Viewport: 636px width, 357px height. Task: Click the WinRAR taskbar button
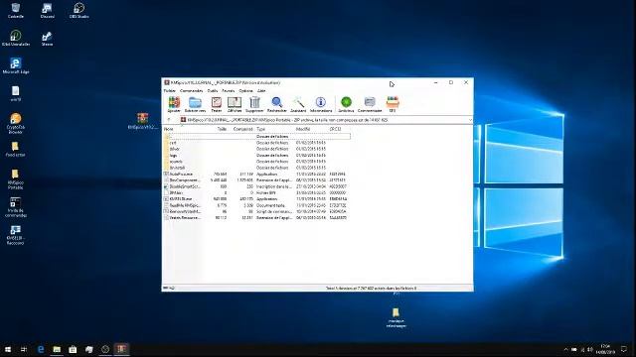click(x=121, y=349)
